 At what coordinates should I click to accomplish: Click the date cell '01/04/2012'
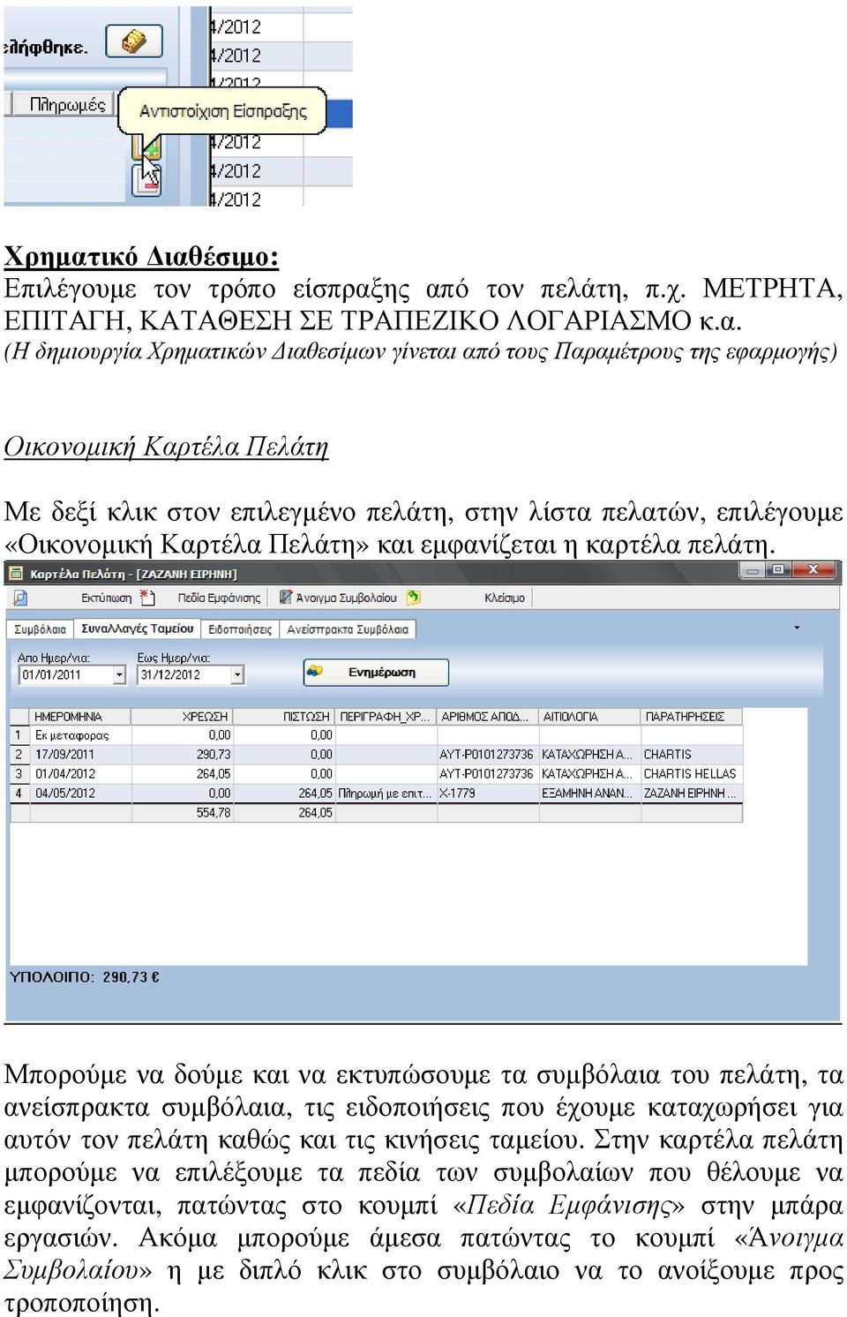[80, 774]
